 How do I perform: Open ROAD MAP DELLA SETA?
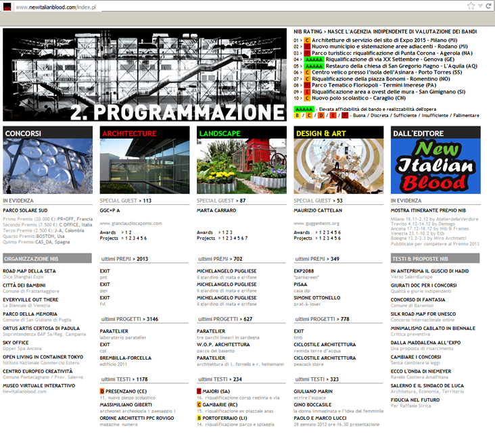coord(29,271)
